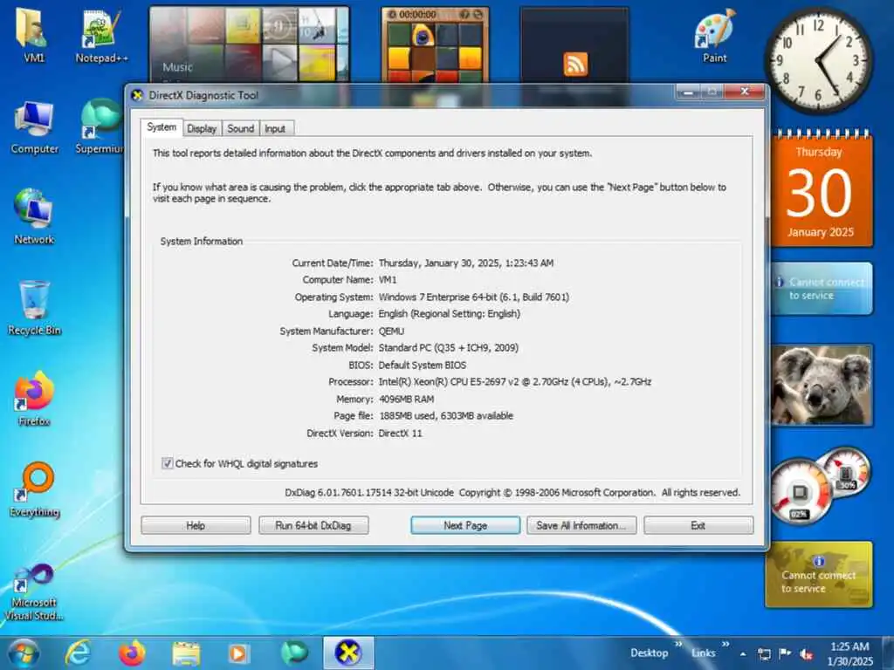
Task: Expand the Desktop toolbar chevron
Action: click(x=678, y=645)
